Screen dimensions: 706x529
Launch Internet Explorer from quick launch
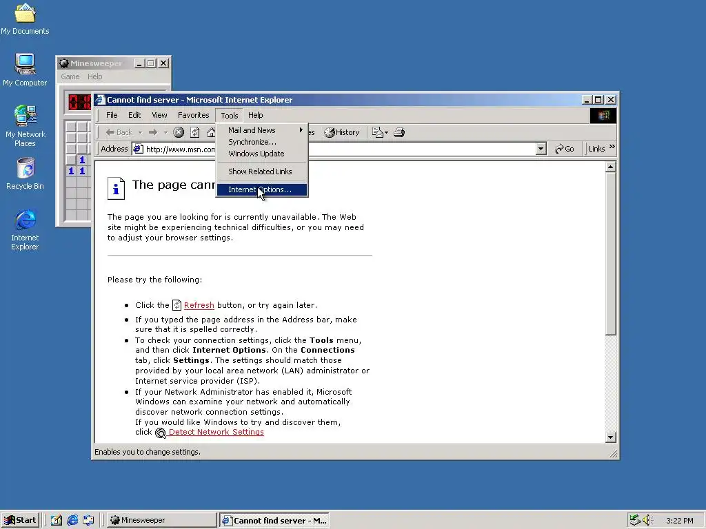[72, 521]
